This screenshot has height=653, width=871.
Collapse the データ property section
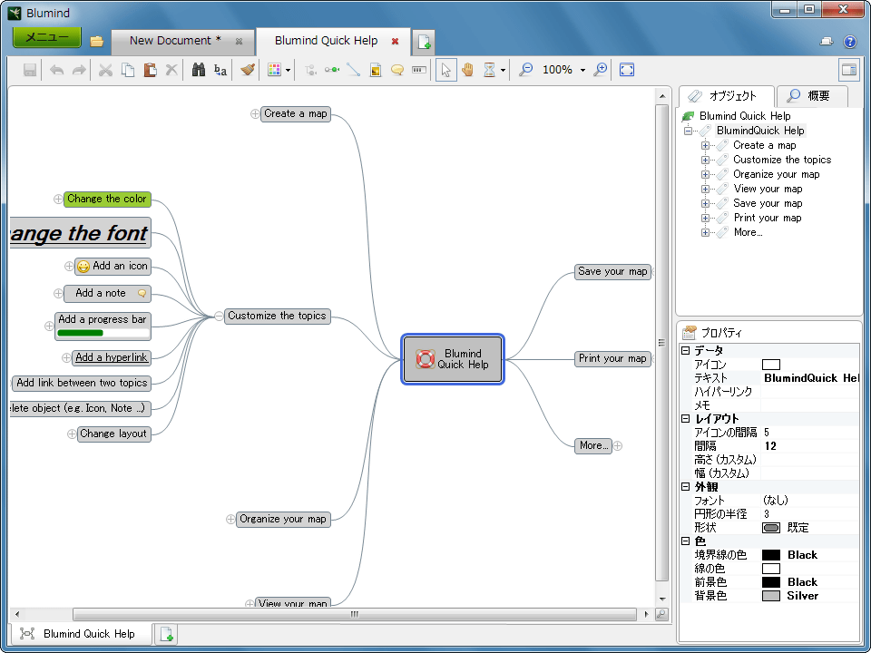click(x=686, y=350)
